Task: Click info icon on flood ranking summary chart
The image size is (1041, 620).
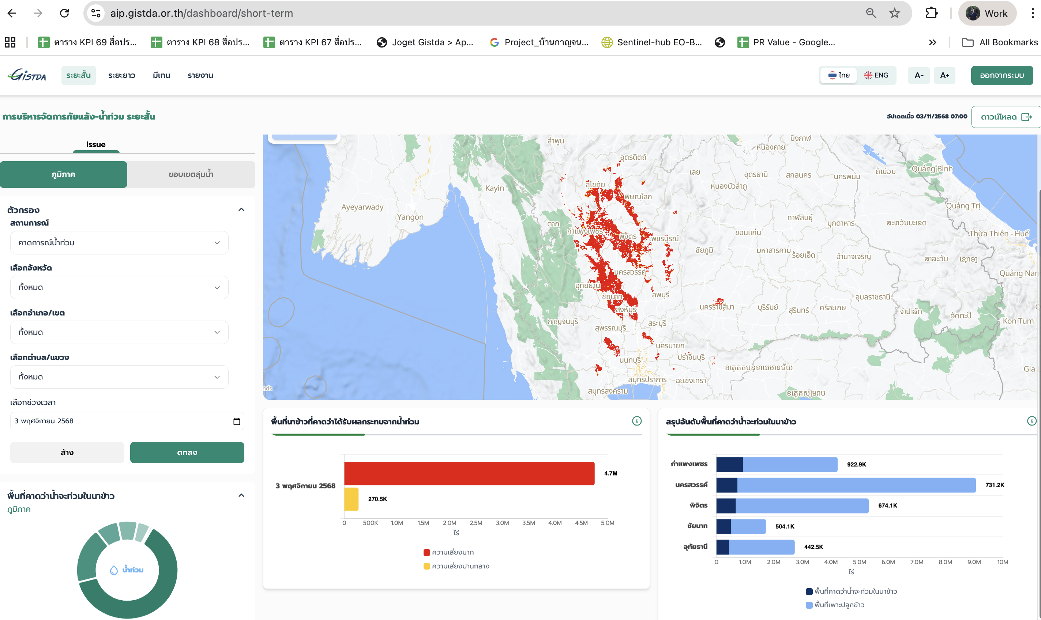Action: click(x=1031, y=421)
